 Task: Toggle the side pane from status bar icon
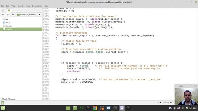[x=2, y=103]
